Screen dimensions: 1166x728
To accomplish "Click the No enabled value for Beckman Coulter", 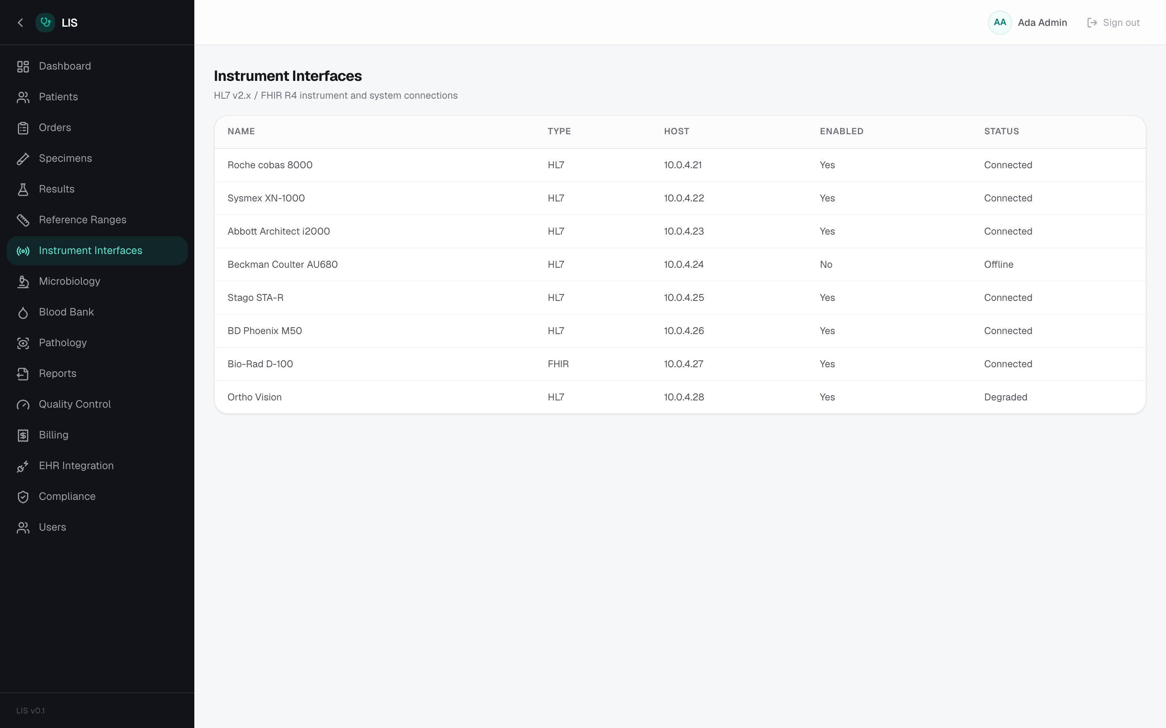I will 826,265.
